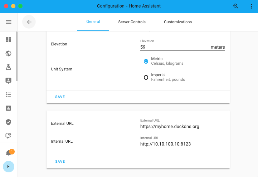Switch to the General tab
Screen dimensions: 258x177
coord(93,22)
